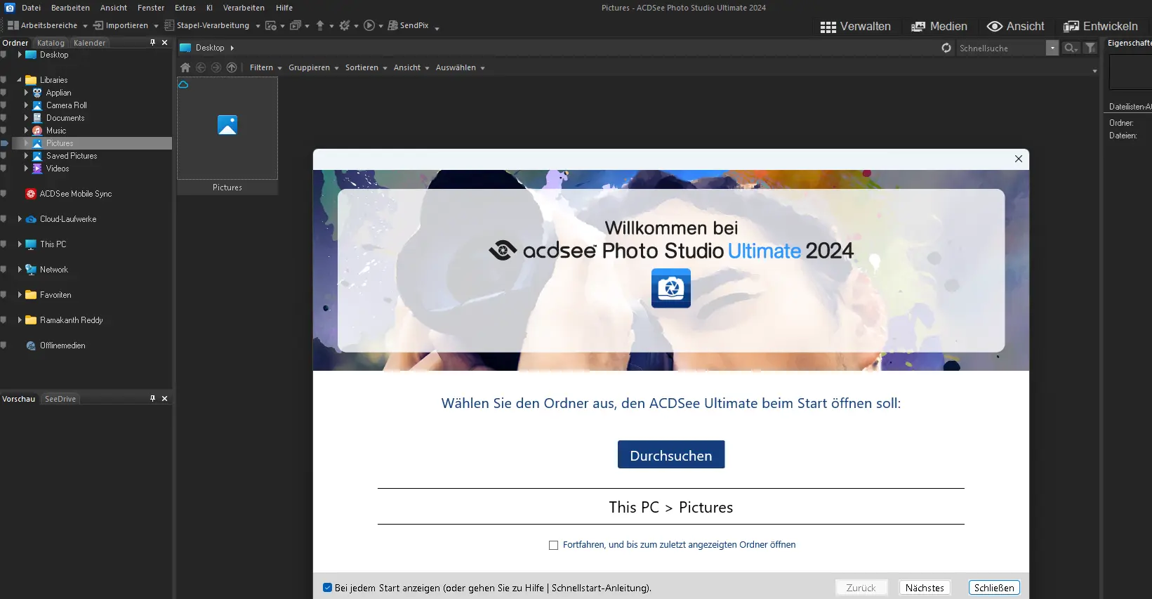This screenshot has width=1152, height=599.
Task: Uncheck 'Bei jedem Start anzeigen'
Action: coord(327,588)
